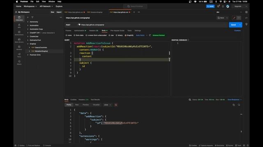Open the API Network dropdown

click(x=46, y=7)
